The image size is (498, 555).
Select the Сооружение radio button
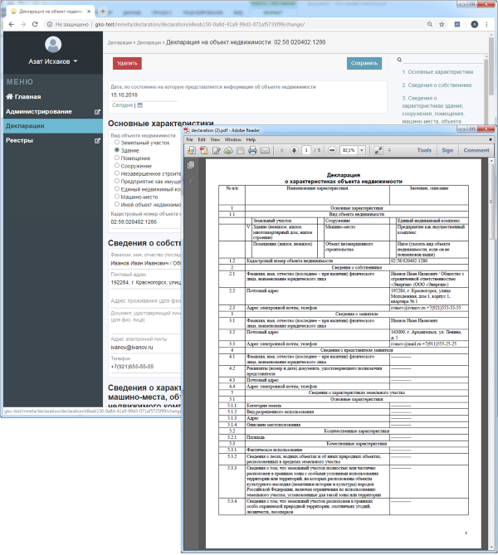coord(117,165)
